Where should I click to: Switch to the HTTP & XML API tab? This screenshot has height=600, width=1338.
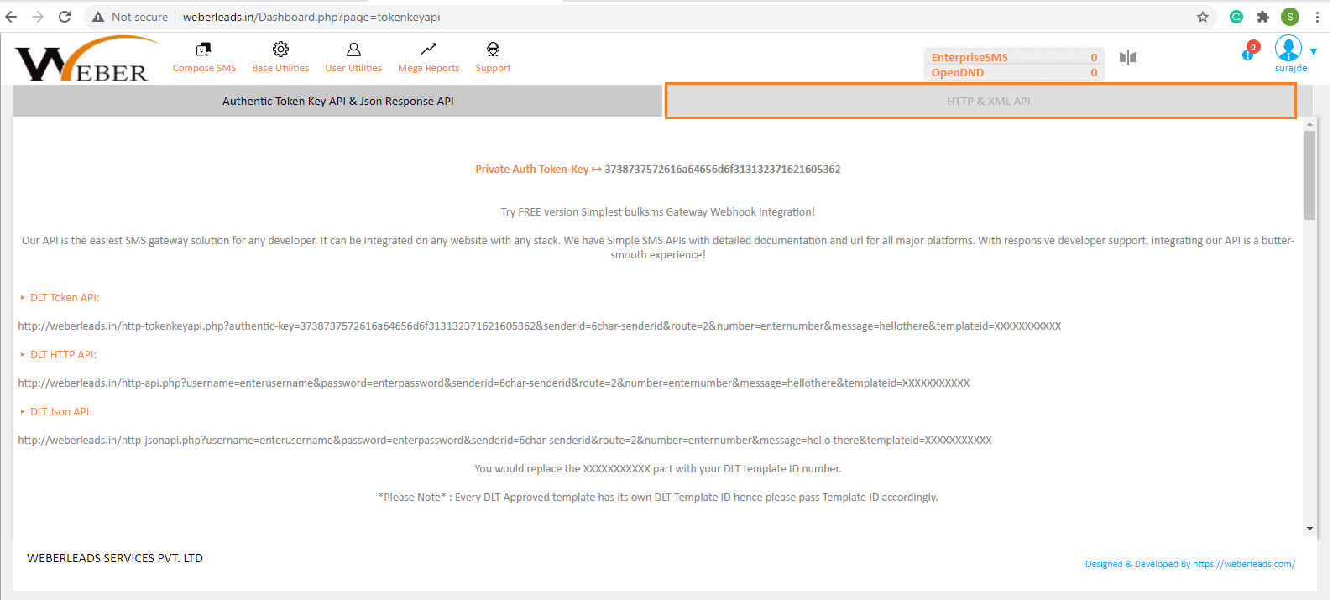(x=988, y=101)
